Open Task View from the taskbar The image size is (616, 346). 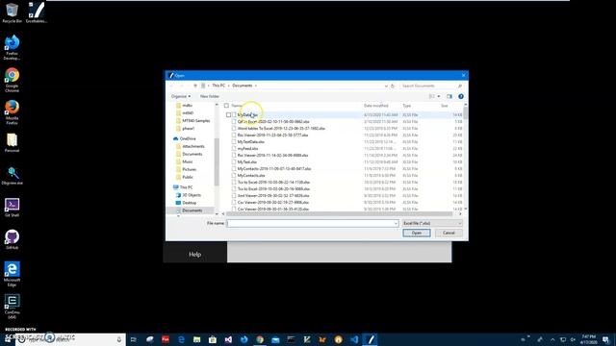(x=134, y=339)
